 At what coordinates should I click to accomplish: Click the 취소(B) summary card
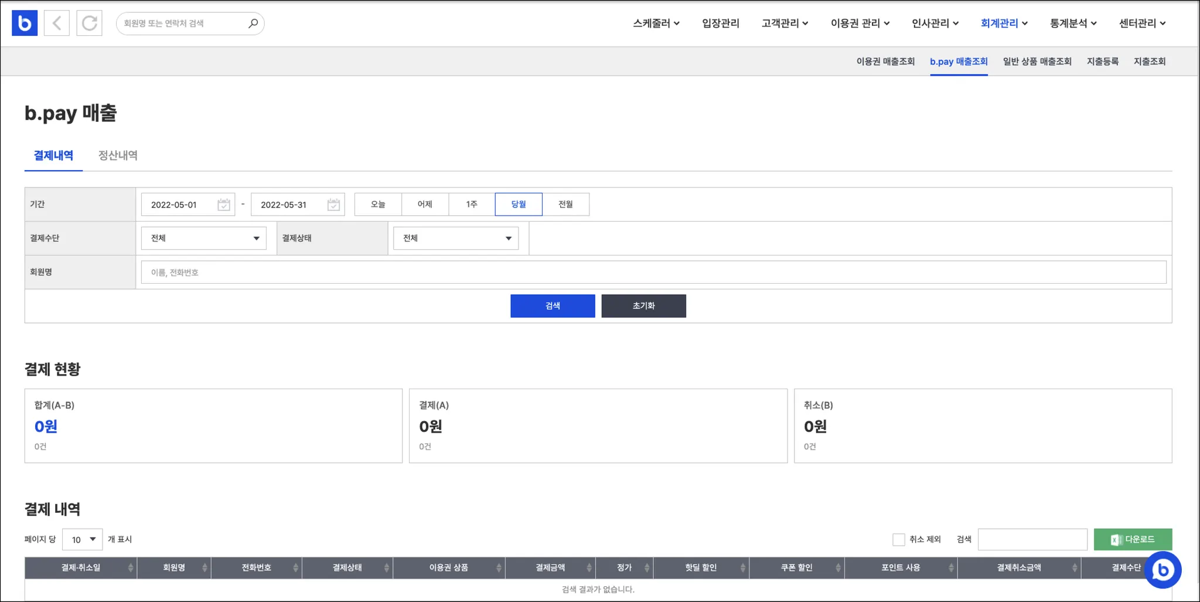[983, 426]
